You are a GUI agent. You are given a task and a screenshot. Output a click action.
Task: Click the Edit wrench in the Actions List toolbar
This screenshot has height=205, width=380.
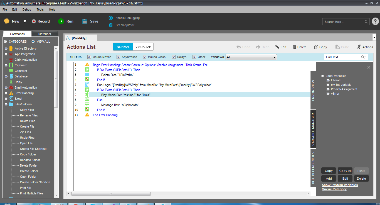pyautogui.click(x=277, y=47)
